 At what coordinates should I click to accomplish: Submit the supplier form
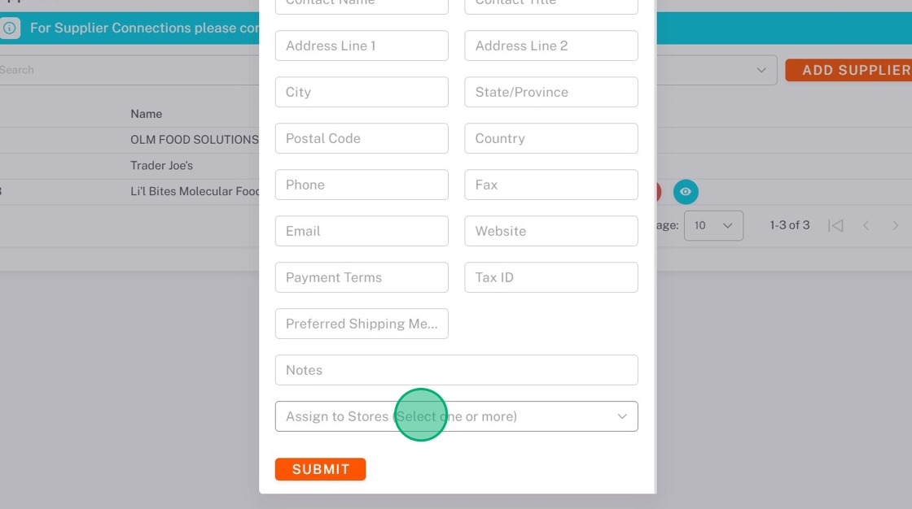coord(320,469)
